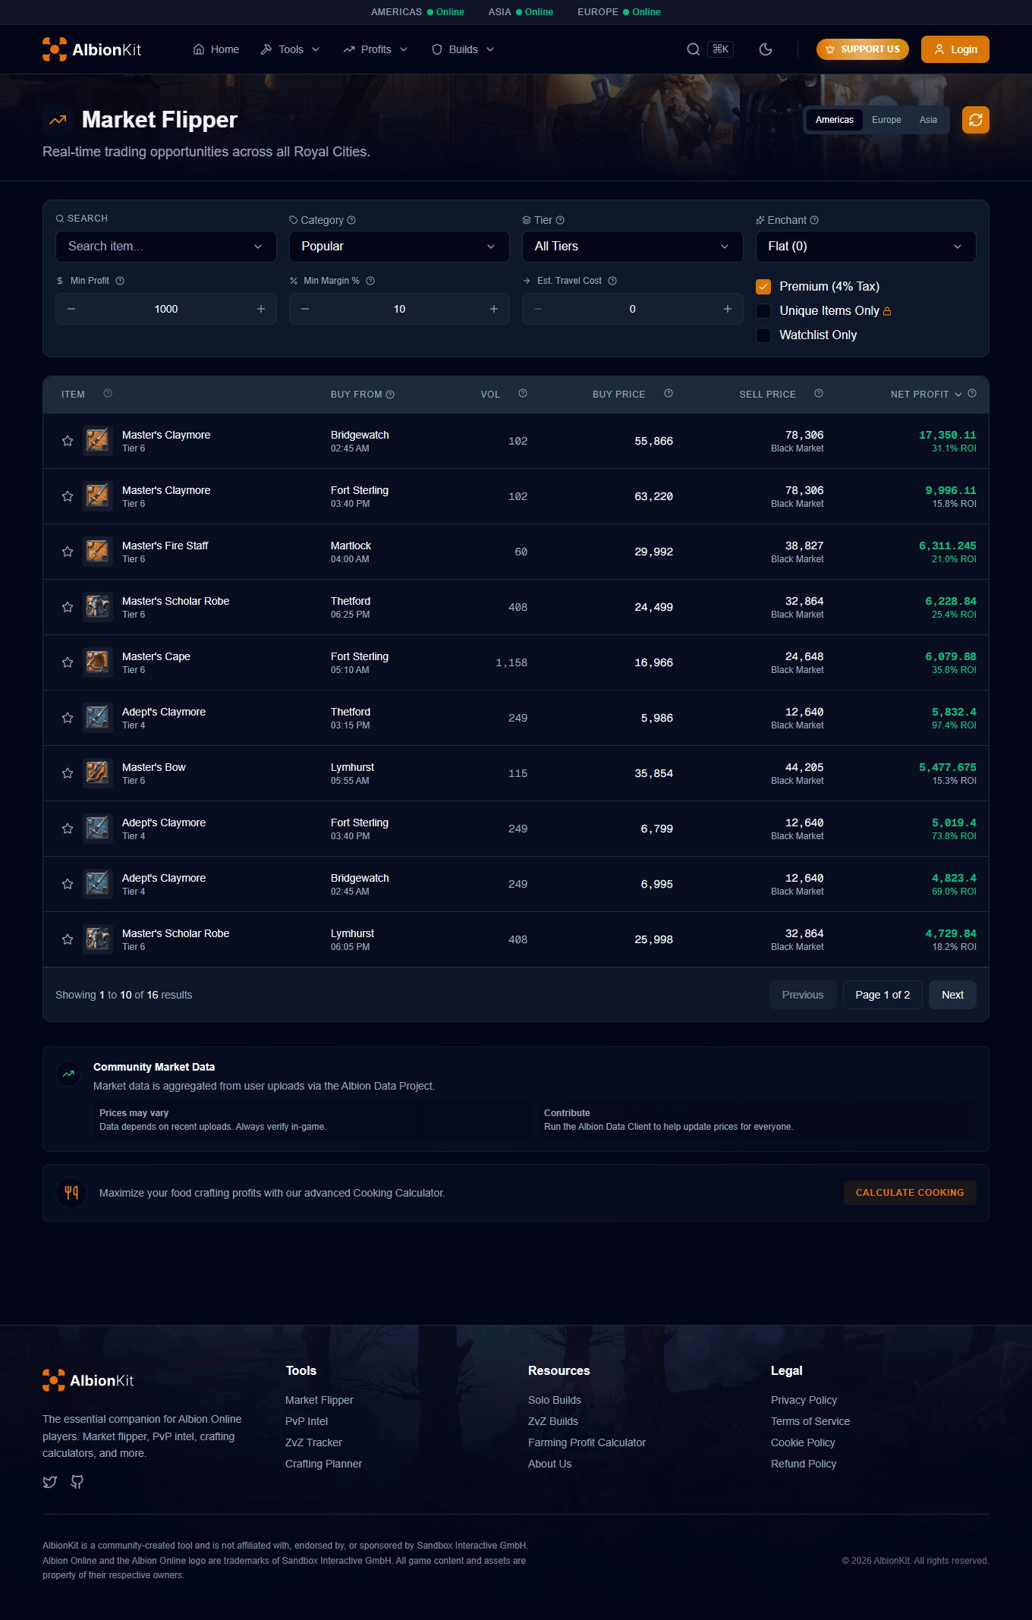1032x1620 pixels.
Task: Click help icon next to VOL header
Action: pos(523,393)
